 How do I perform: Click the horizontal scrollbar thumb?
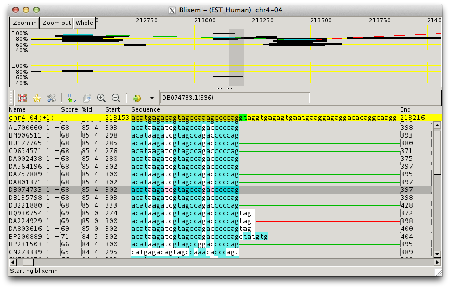pos(29,262)
